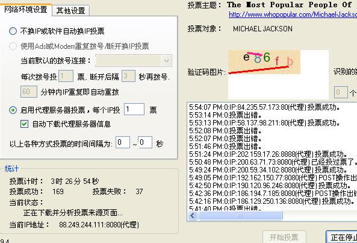Click the 每个IP投 票 count field
This screenshot has height=243, width=357.
pyautogui.click(x=134, y=109)
